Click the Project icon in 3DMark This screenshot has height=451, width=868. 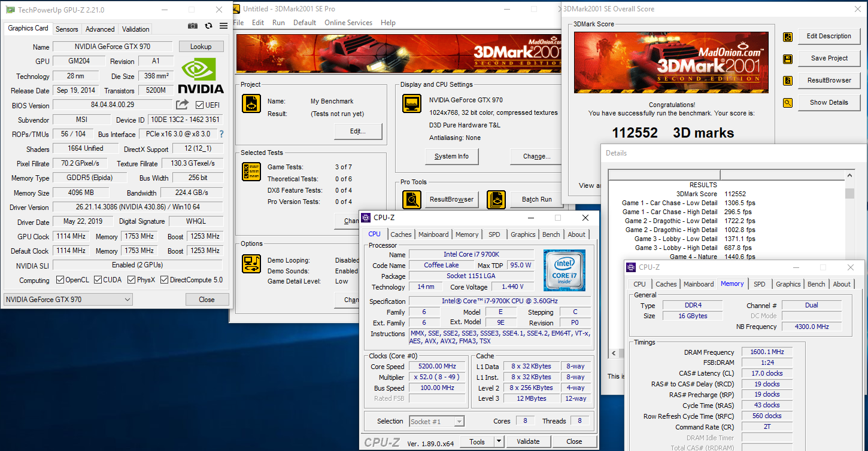(x=251, y=103)
